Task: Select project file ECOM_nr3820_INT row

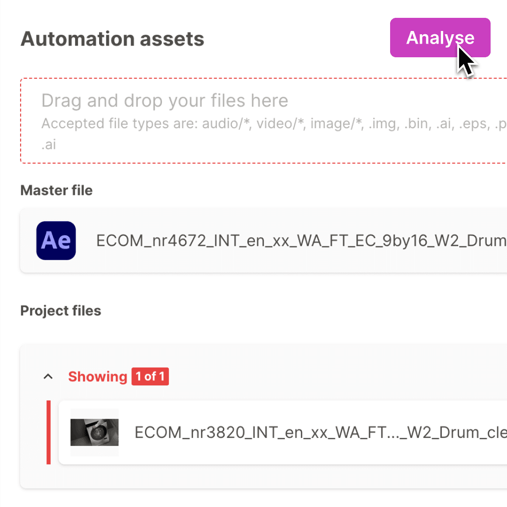Action: point(282,432)
